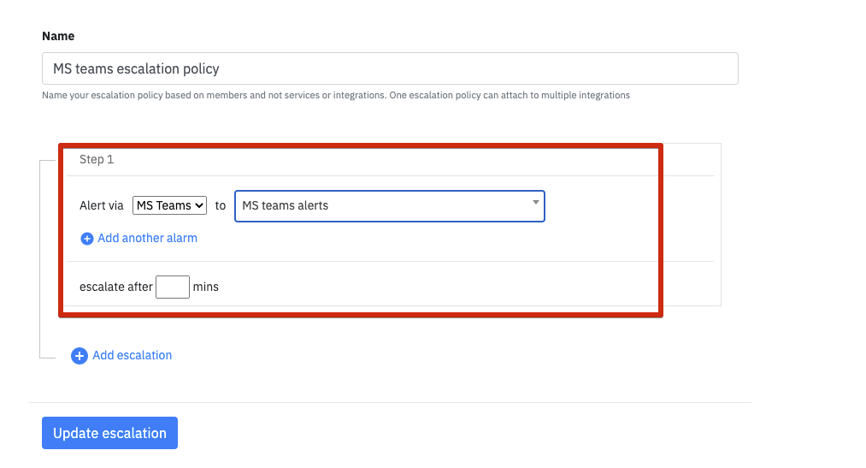Click the Add escalation link text
The height and width of the screenshot is (468, 866).
[x=132, y=355]
